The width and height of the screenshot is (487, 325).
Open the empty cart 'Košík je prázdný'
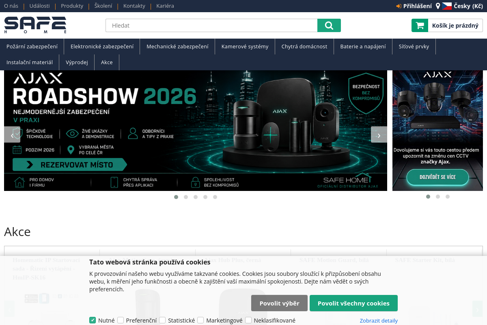[447, 25]
